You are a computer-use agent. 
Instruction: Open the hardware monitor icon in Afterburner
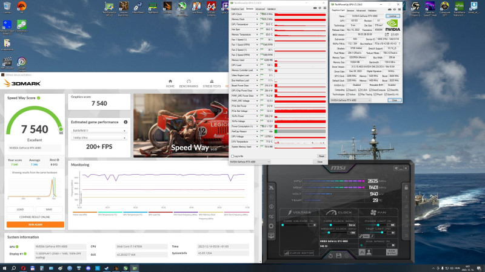click(x=271, y=236)
